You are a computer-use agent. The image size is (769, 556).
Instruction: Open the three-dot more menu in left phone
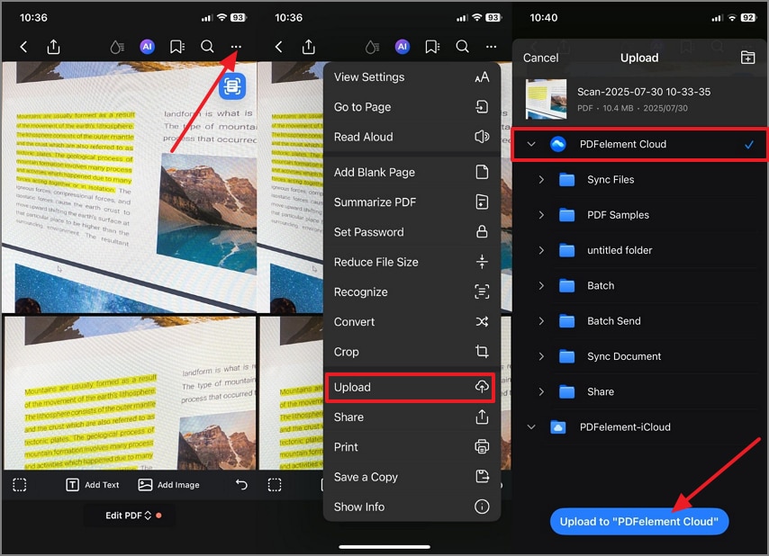tap(236, 47)
